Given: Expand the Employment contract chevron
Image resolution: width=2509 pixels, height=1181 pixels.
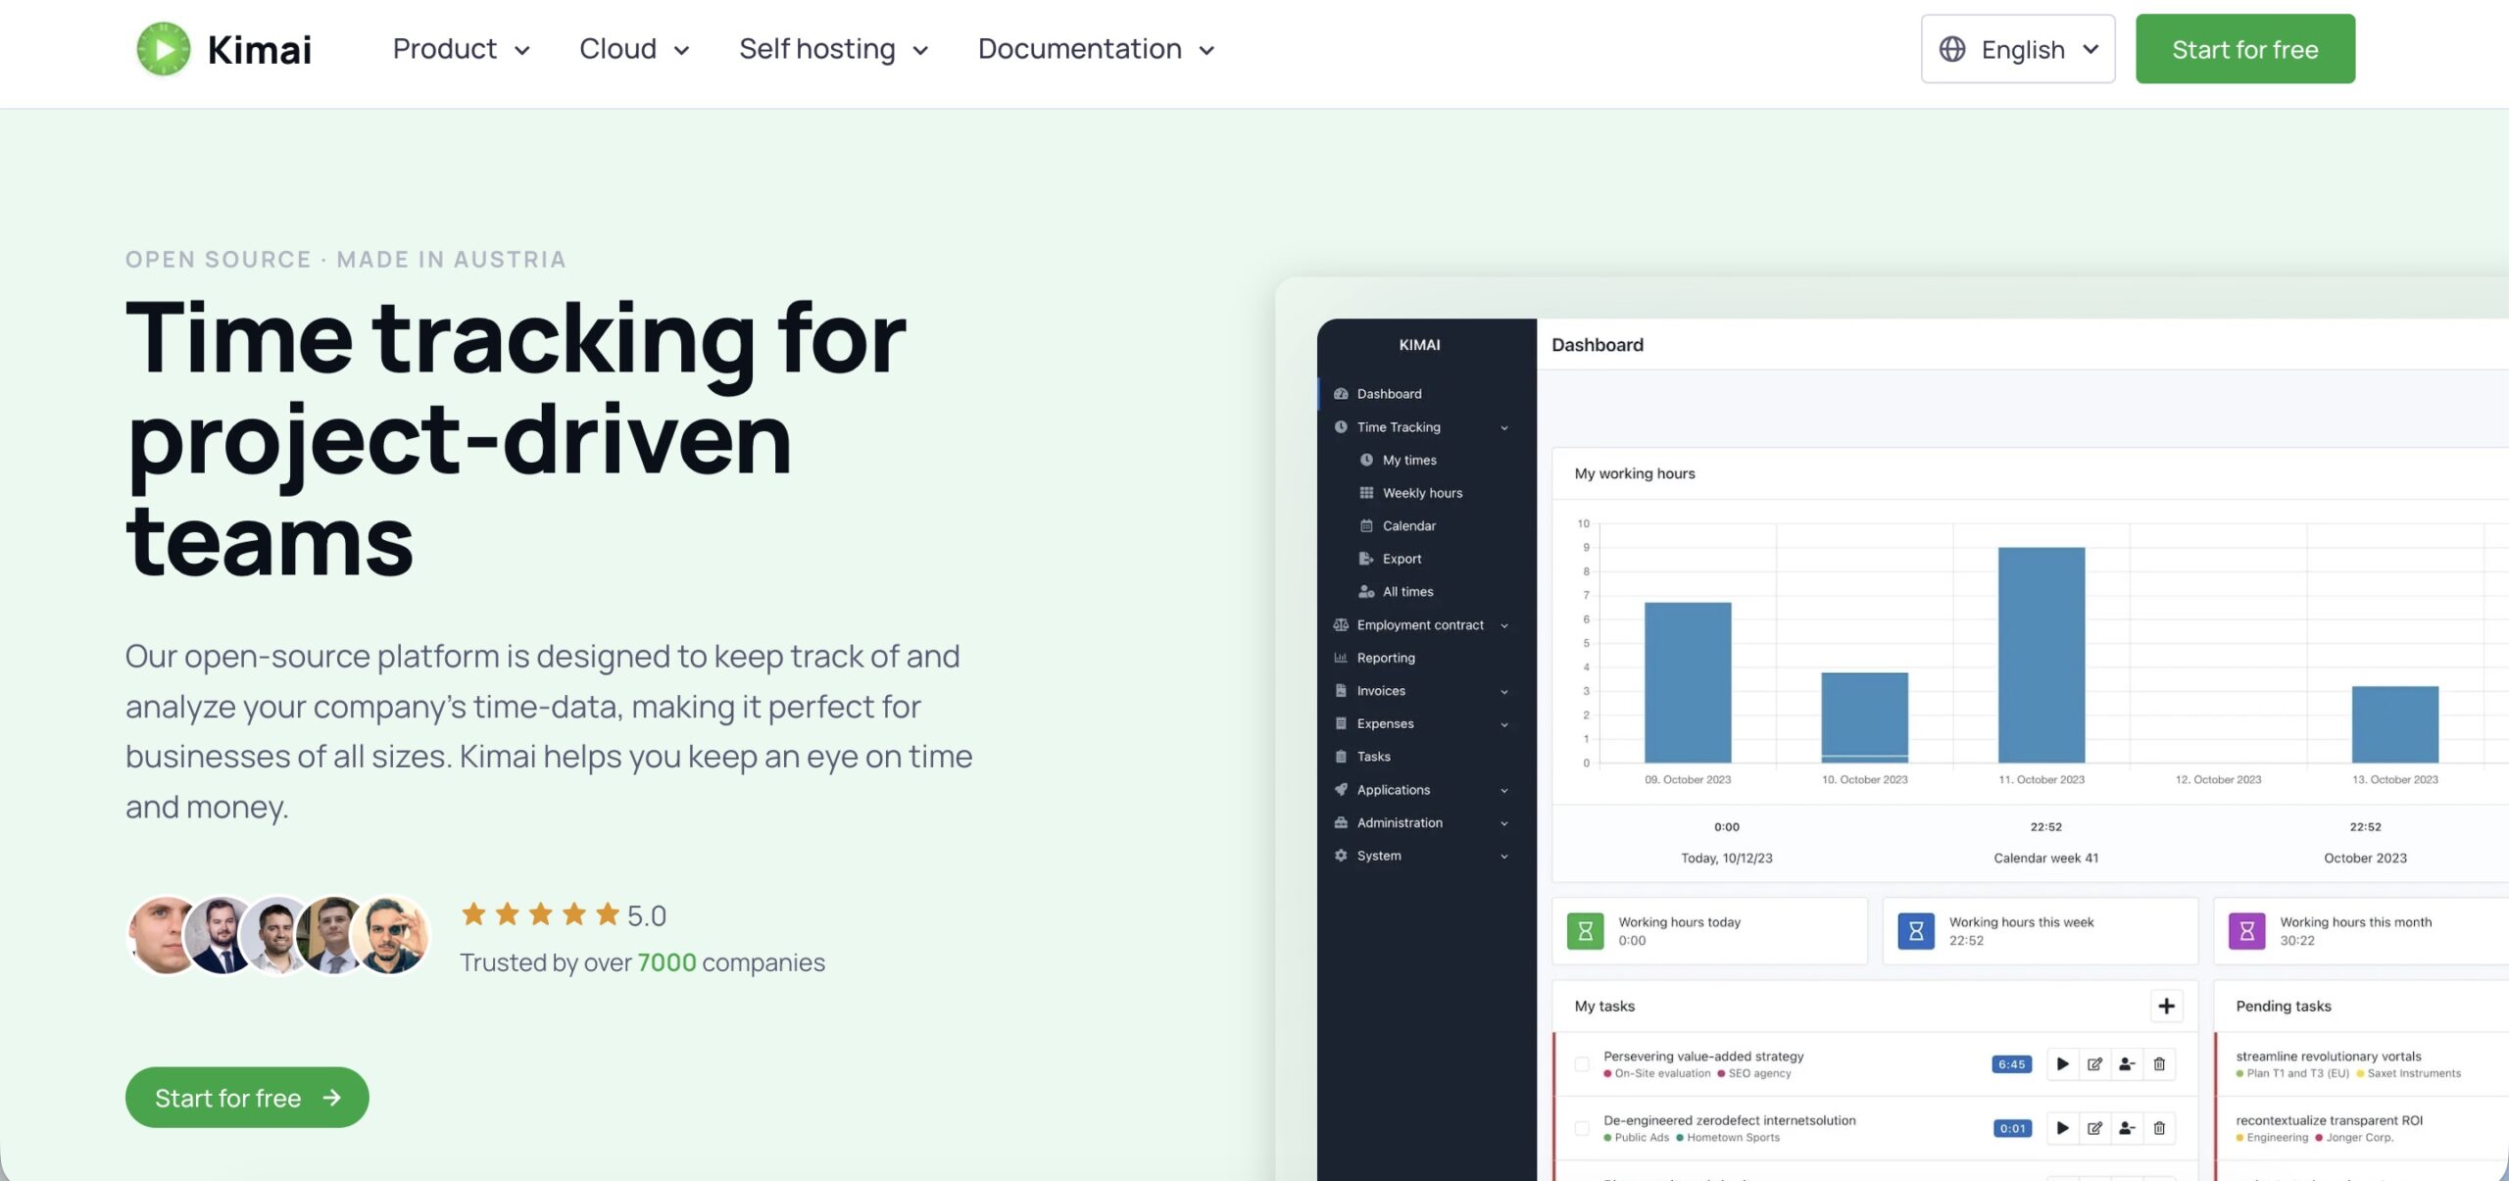Looking at the screenshot, I should tap(1504, 625).
